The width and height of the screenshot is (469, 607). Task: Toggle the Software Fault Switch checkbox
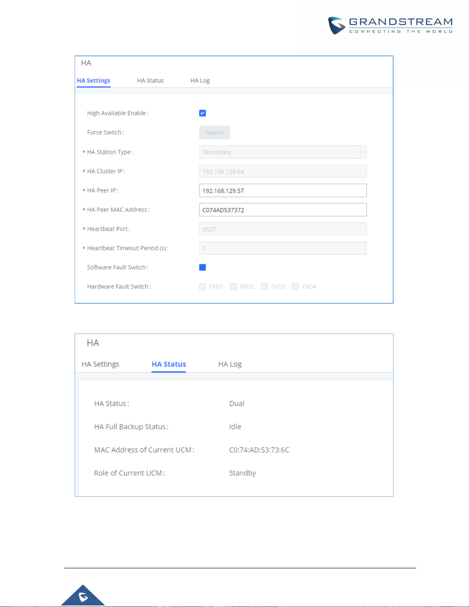(203, 267)
